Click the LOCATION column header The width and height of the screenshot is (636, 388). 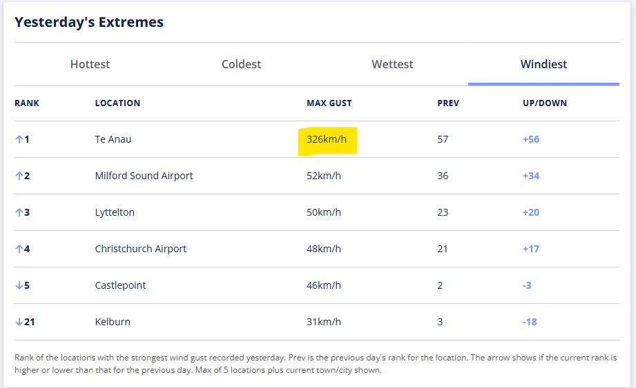pos(117,103)
